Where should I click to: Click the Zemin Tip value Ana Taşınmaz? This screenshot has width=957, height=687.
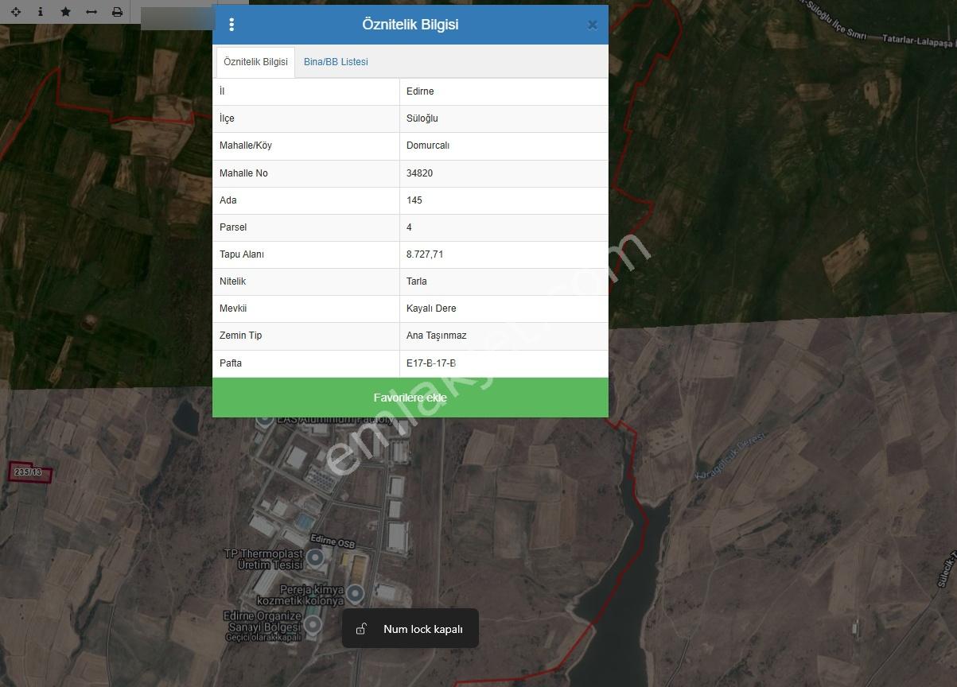pyautogui.click(x=436, y=336)
